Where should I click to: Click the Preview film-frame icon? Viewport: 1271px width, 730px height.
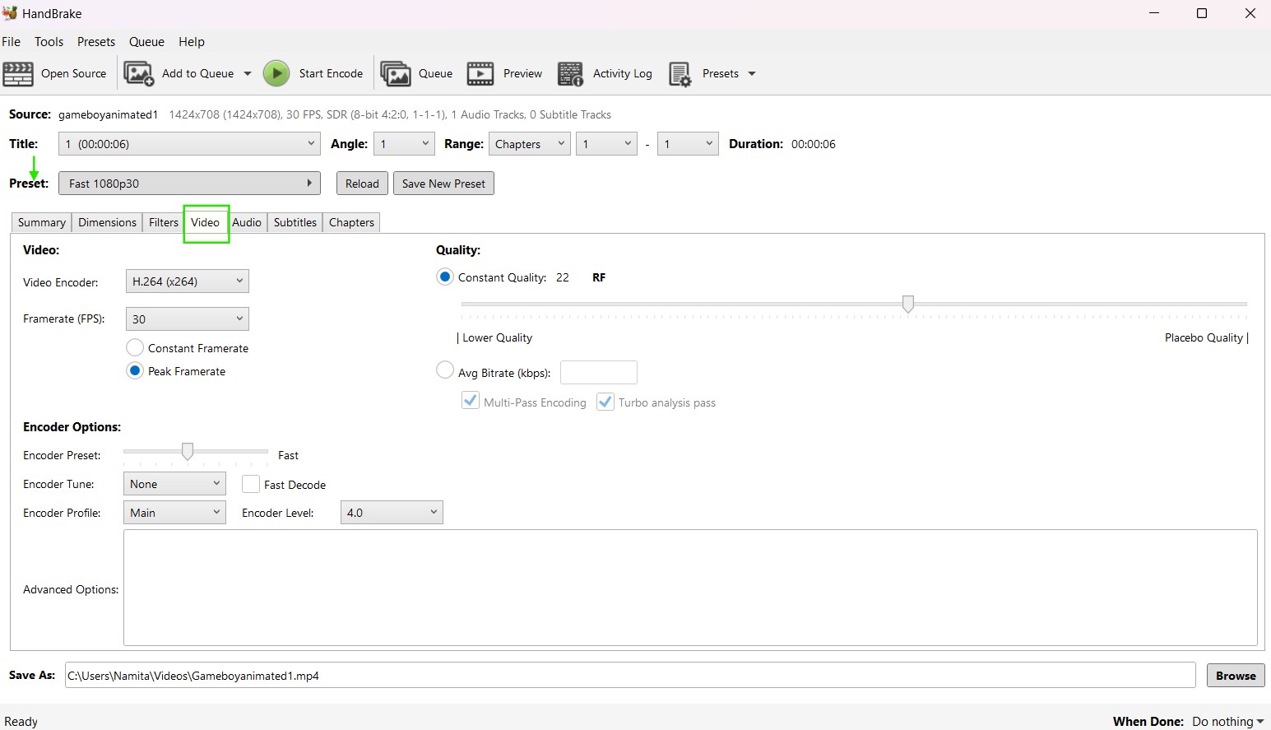click(480, 73)
